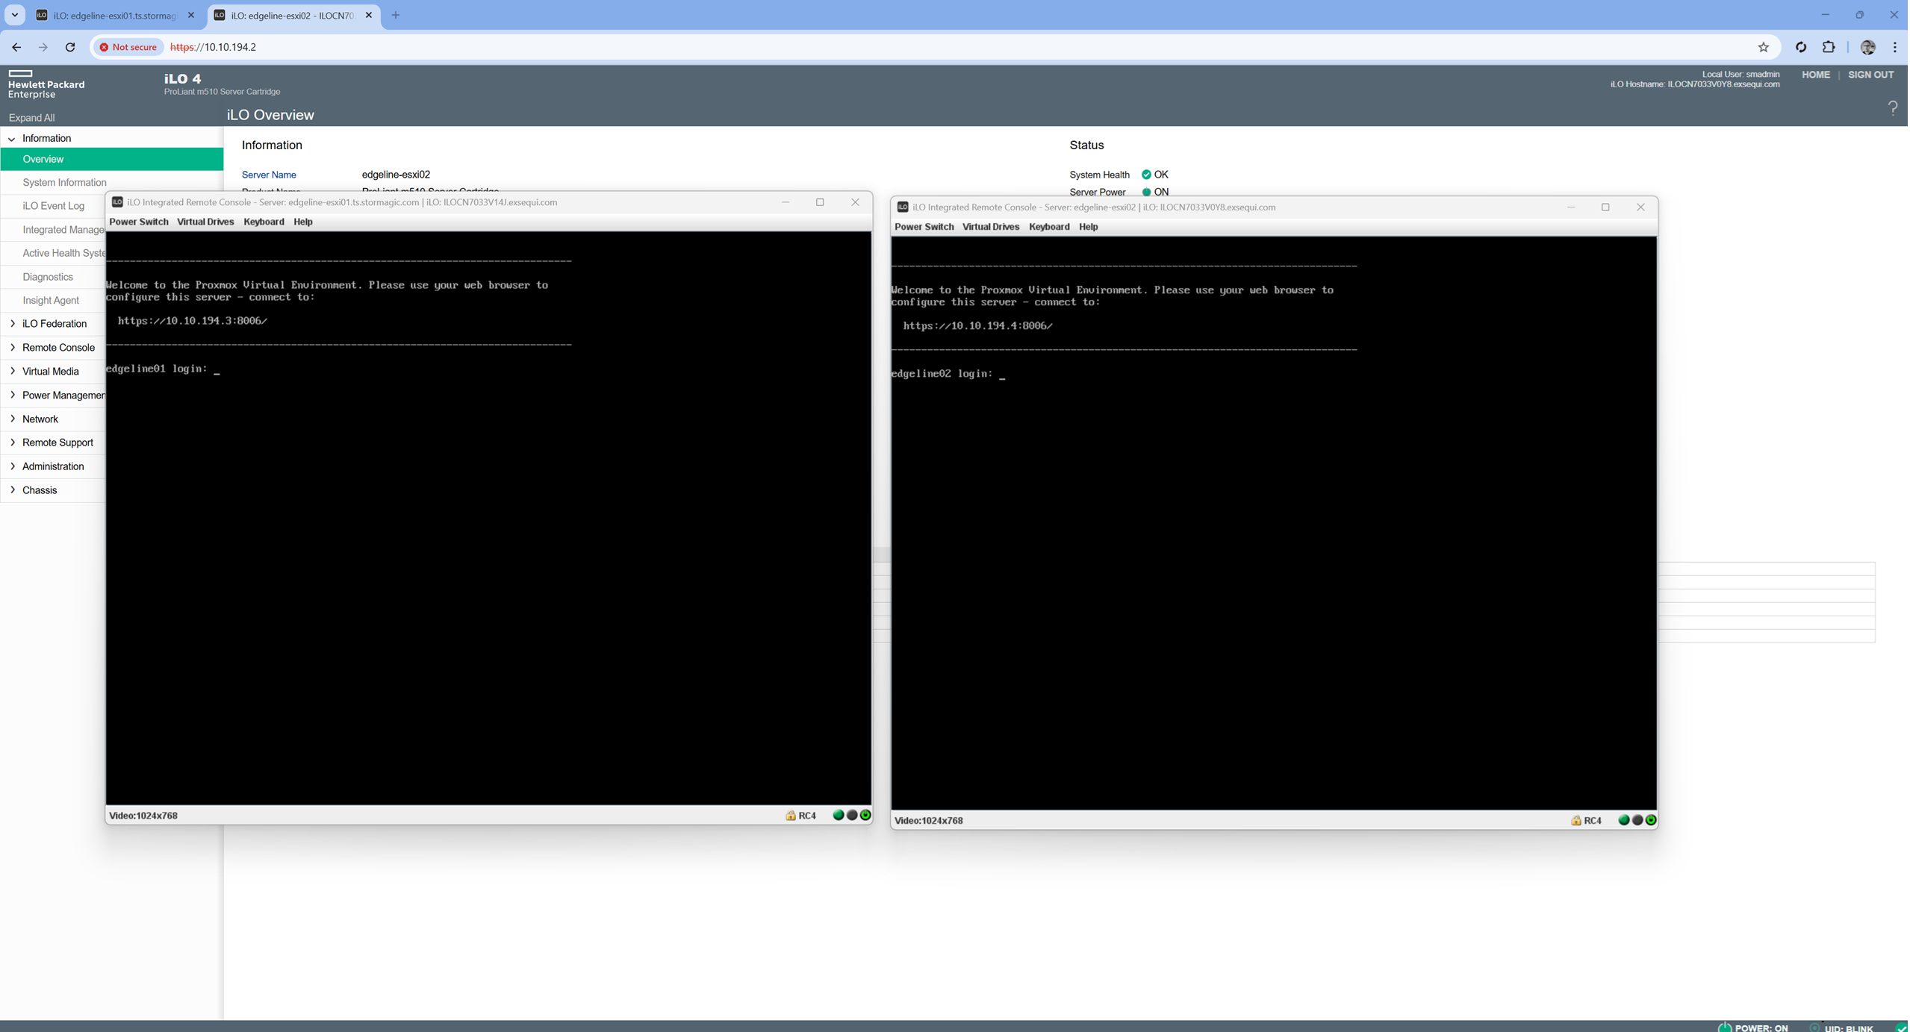The image size is (1910, 1032).
Task: Click the Server Name link
Action: click(269, 175)
